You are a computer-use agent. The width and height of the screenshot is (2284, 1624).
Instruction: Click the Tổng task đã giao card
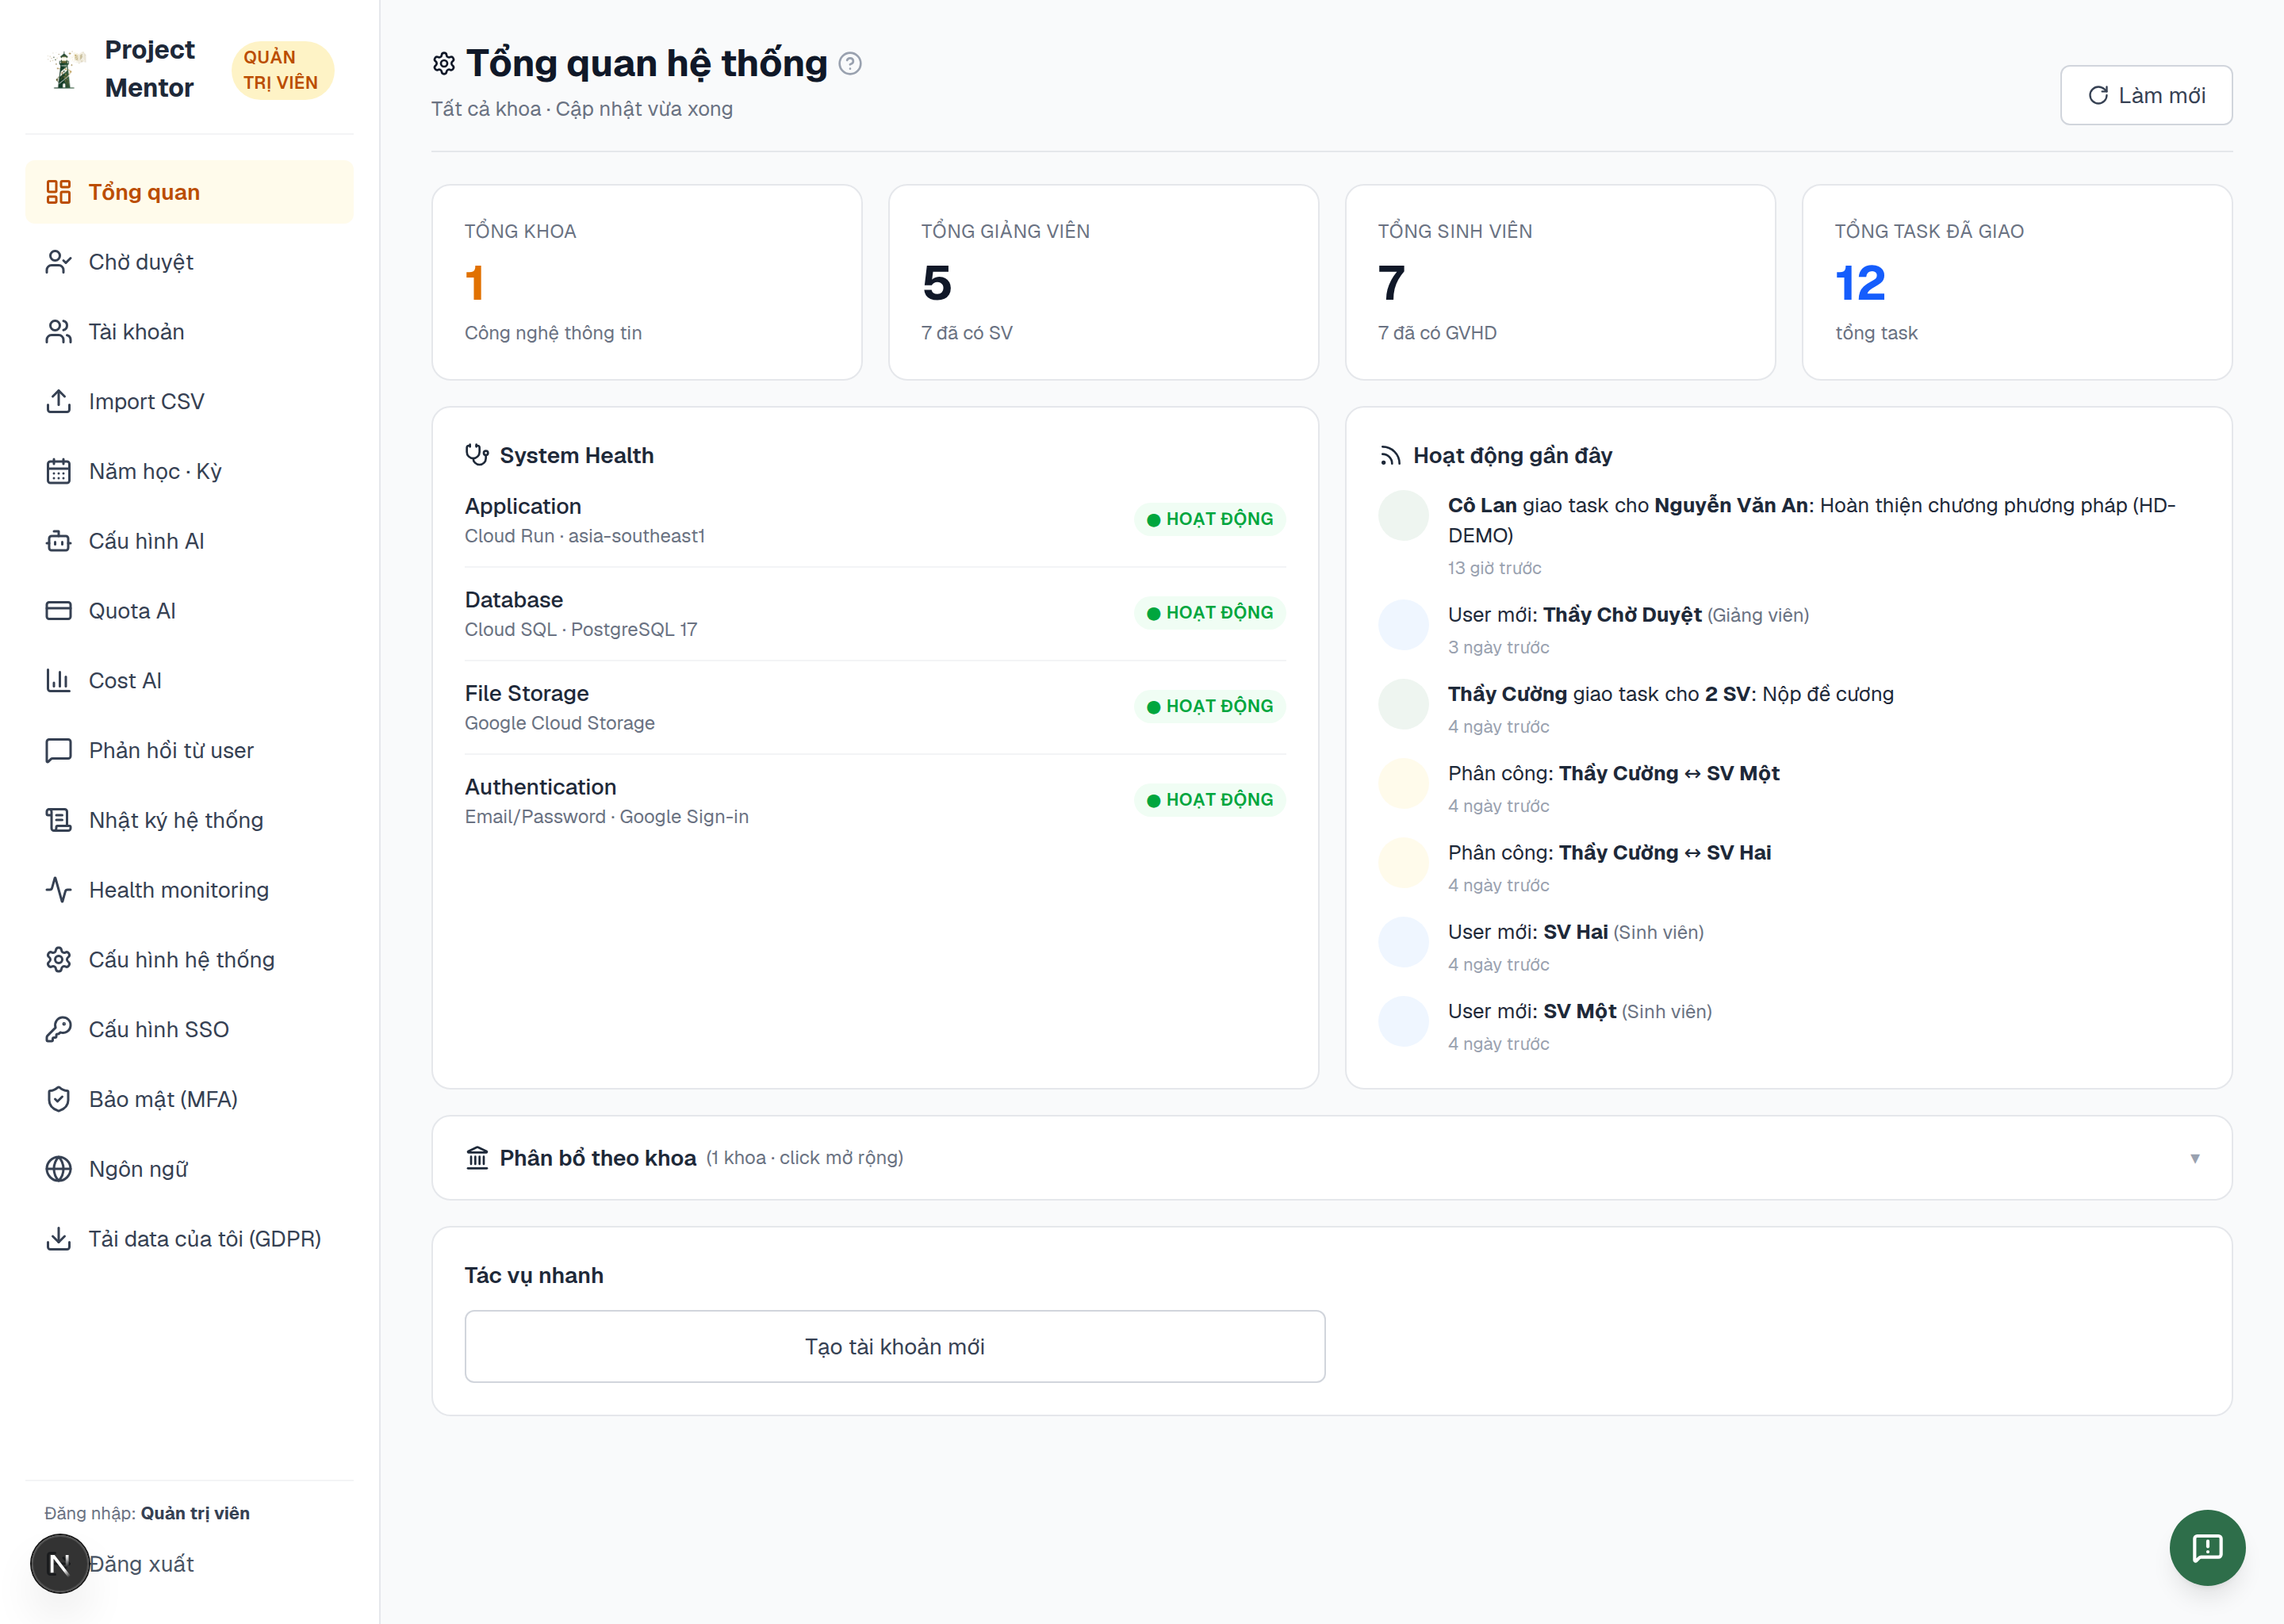(2017, 282)
